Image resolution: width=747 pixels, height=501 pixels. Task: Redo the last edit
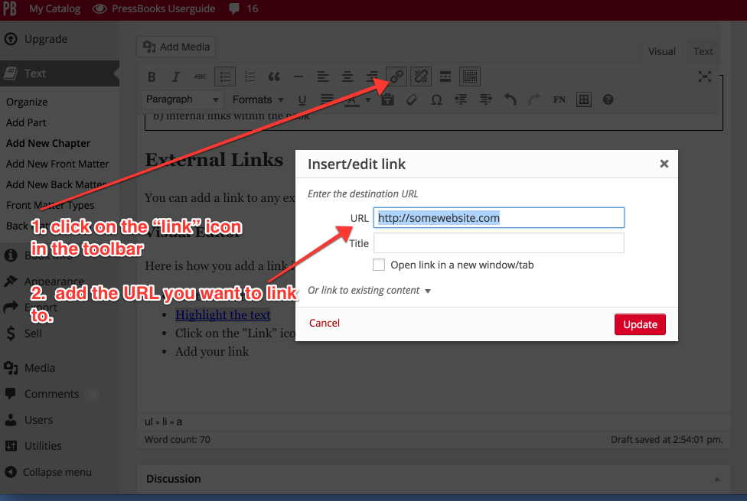point(534,100)
